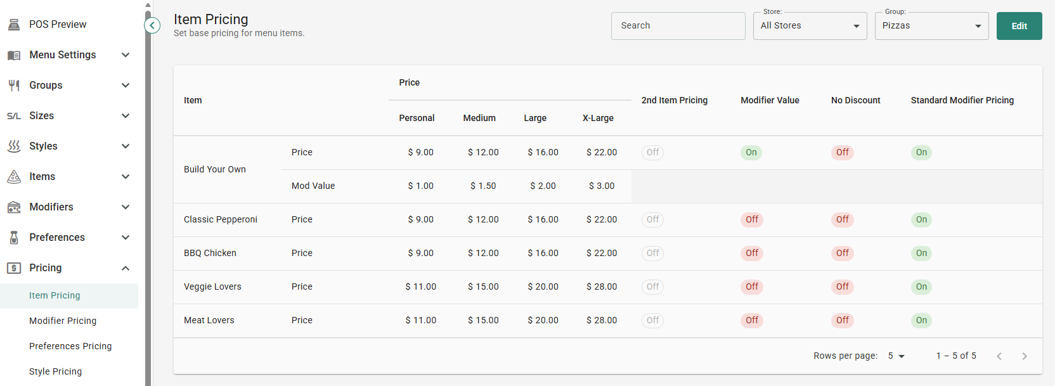Toggle Standard Modifier Pricing for Veggie Lovers
Viewport: 1055px width, 386px height.
[x=921, y=286]
